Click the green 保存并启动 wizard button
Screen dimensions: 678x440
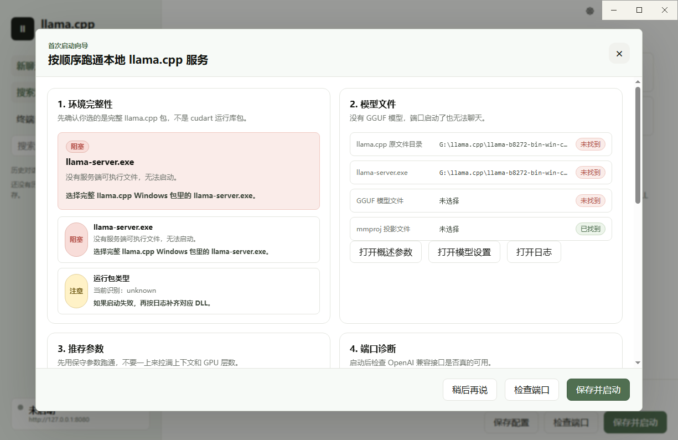tap(598, 390)
